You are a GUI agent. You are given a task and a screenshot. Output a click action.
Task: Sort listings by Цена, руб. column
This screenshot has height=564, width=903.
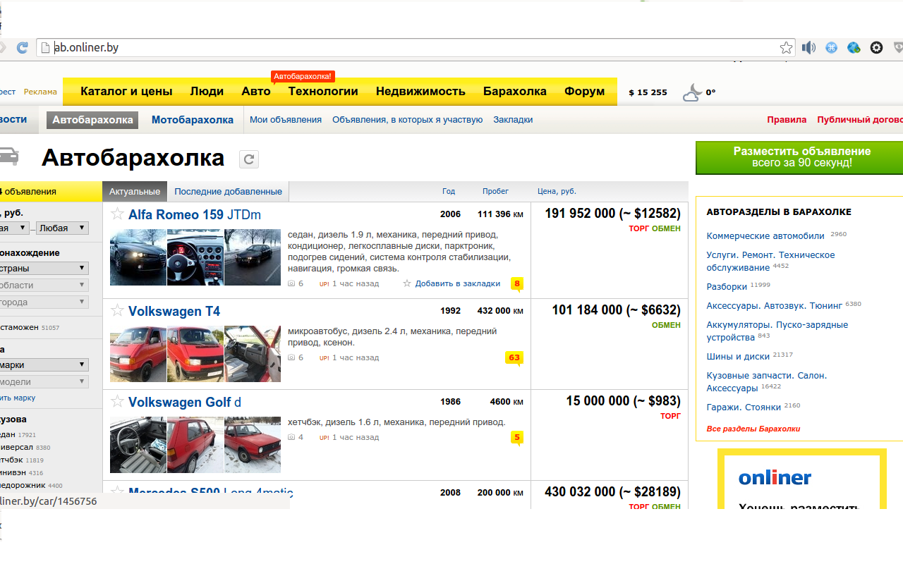point(557,192)
